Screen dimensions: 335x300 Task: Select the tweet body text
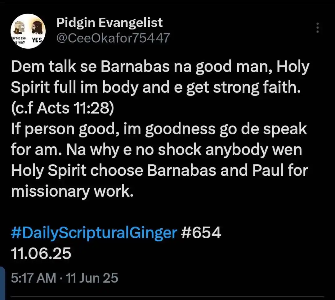155,128
